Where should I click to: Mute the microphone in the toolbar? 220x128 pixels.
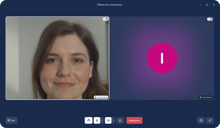point(97,120)
